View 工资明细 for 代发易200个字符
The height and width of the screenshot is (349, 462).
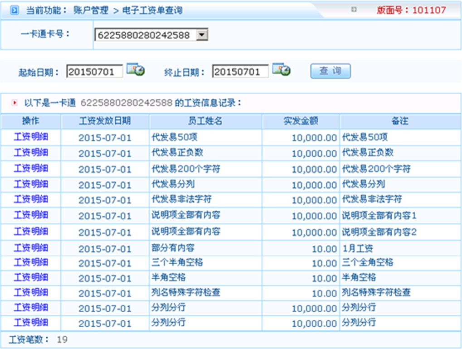point(31,169)
